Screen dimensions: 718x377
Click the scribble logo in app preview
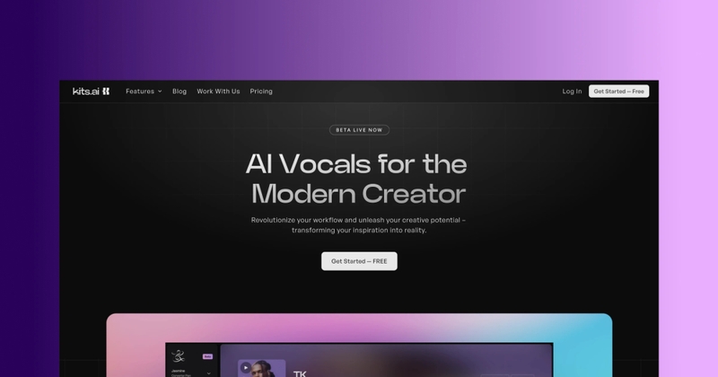[x=178, y=355]
